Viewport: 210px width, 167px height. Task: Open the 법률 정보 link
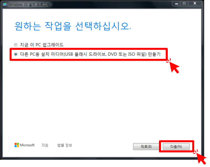(x=65, y=145)
